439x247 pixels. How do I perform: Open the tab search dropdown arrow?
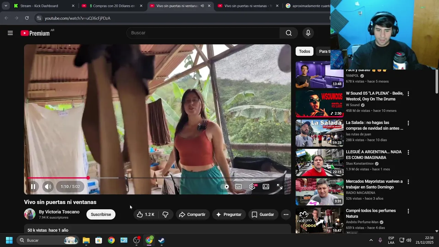6,6
